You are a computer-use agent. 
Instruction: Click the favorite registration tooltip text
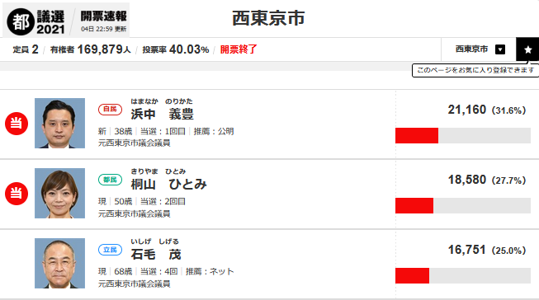[475, 70]
